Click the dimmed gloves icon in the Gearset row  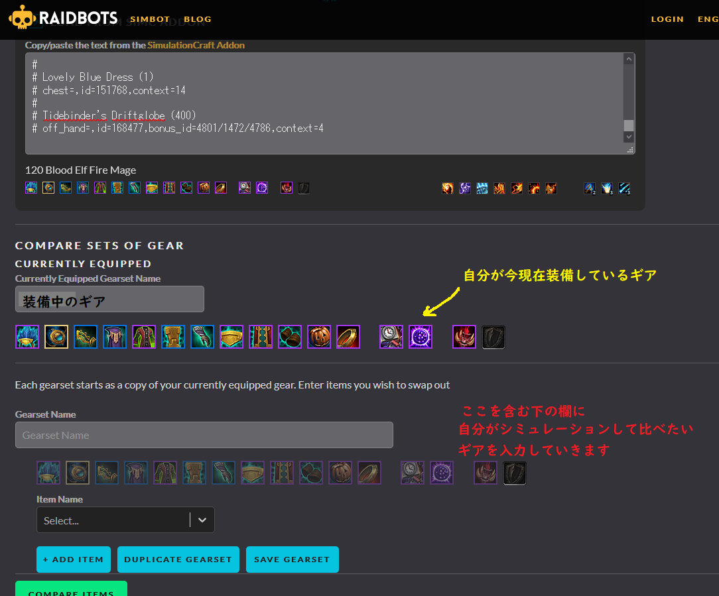pos(224,473)
